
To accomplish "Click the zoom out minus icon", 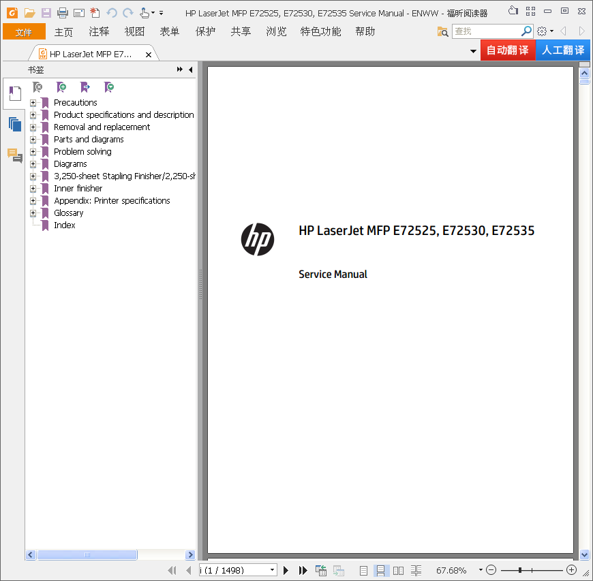I will [x=491, y=569].
